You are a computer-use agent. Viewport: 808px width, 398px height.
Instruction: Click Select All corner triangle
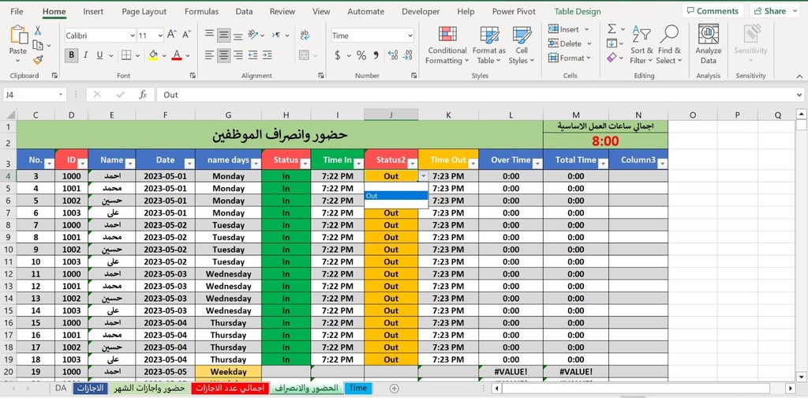(9, 115)
